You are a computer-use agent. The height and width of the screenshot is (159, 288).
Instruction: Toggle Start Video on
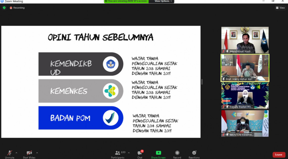pyautogui.click(x=29, y=154)
